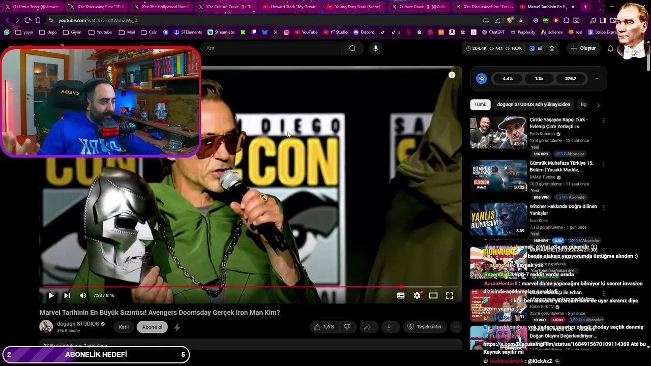The height and width of the screenshot is (366, 651).
Task: Click the IQ badge icon
Action: pos(481,79)
